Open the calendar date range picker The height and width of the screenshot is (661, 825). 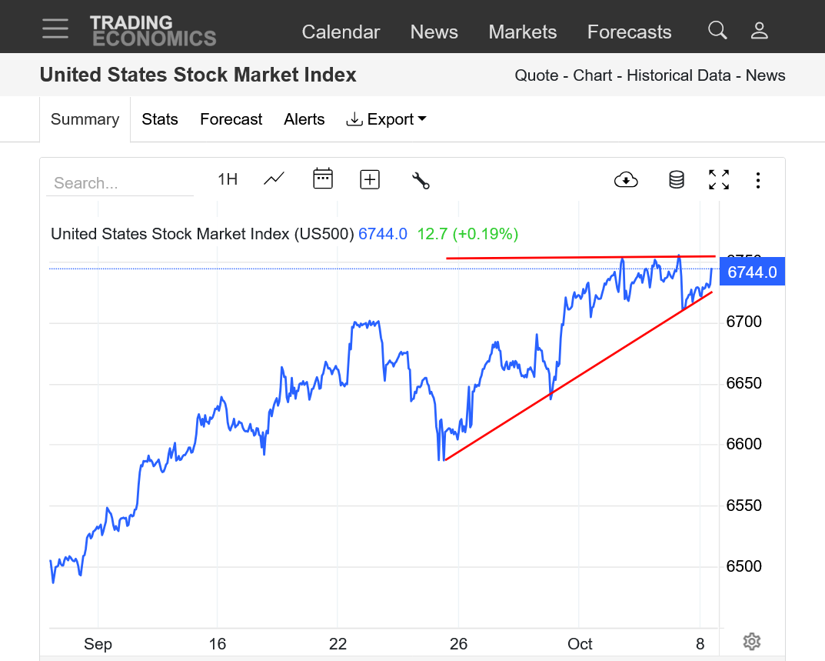(x=322, y=179)
